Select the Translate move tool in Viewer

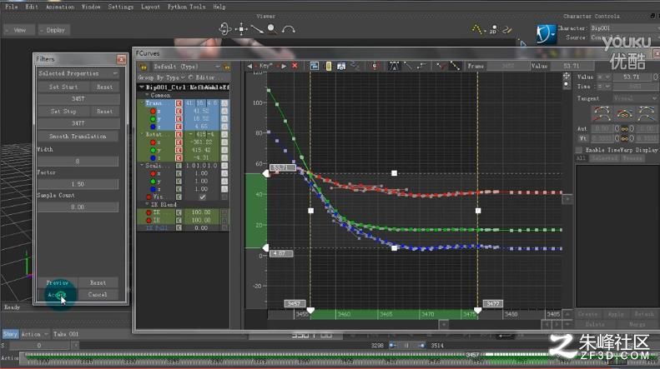point(241,29)
